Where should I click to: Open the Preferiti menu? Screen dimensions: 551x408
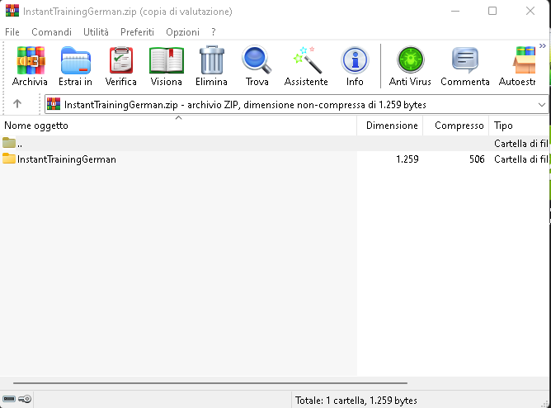click(x=137, y=32)
